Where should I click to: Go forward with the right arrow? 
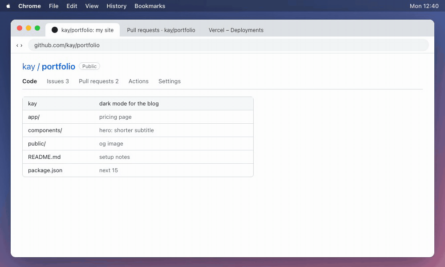point(21,45)
